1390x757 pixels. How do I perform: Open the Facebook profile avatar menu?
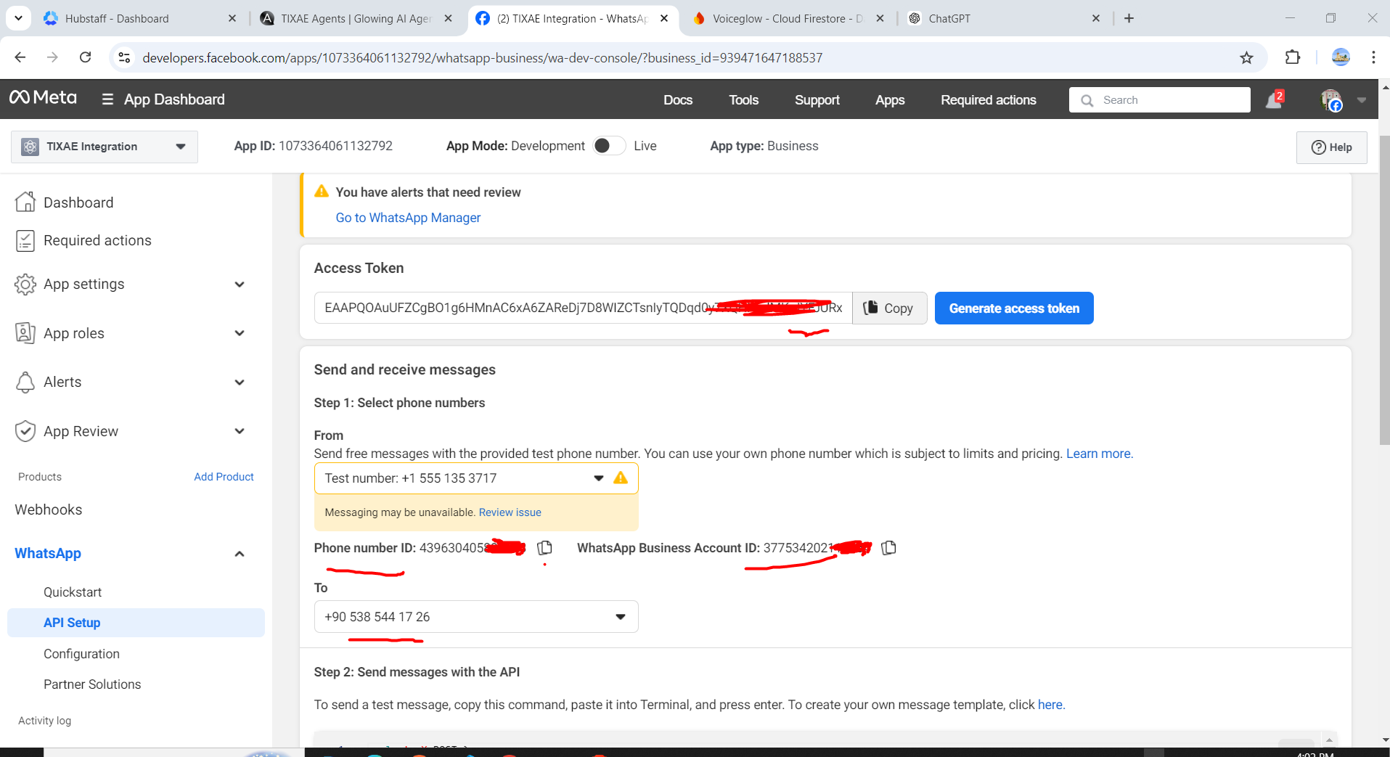(x=1333, y=99)
